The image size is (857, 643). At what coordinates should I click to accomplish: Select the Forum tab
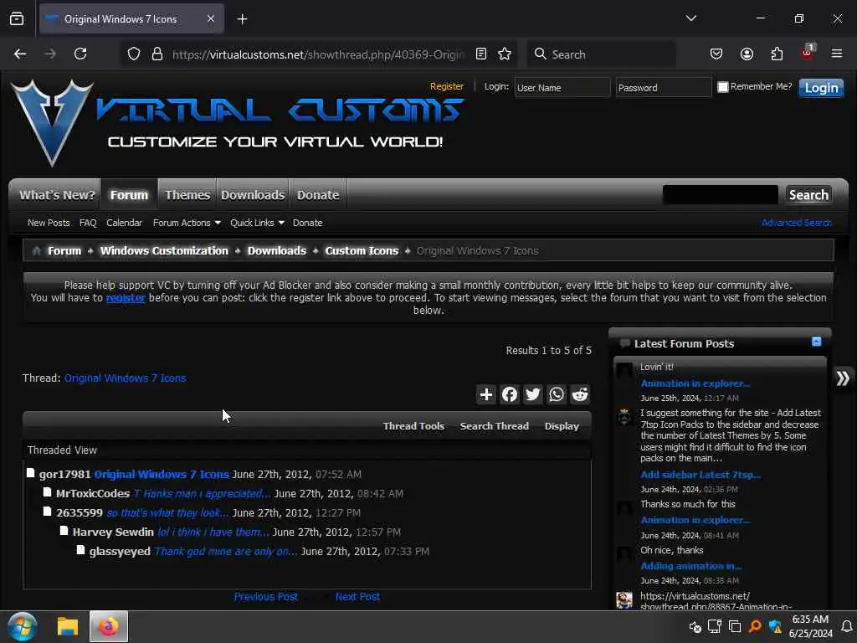point(129,195)
